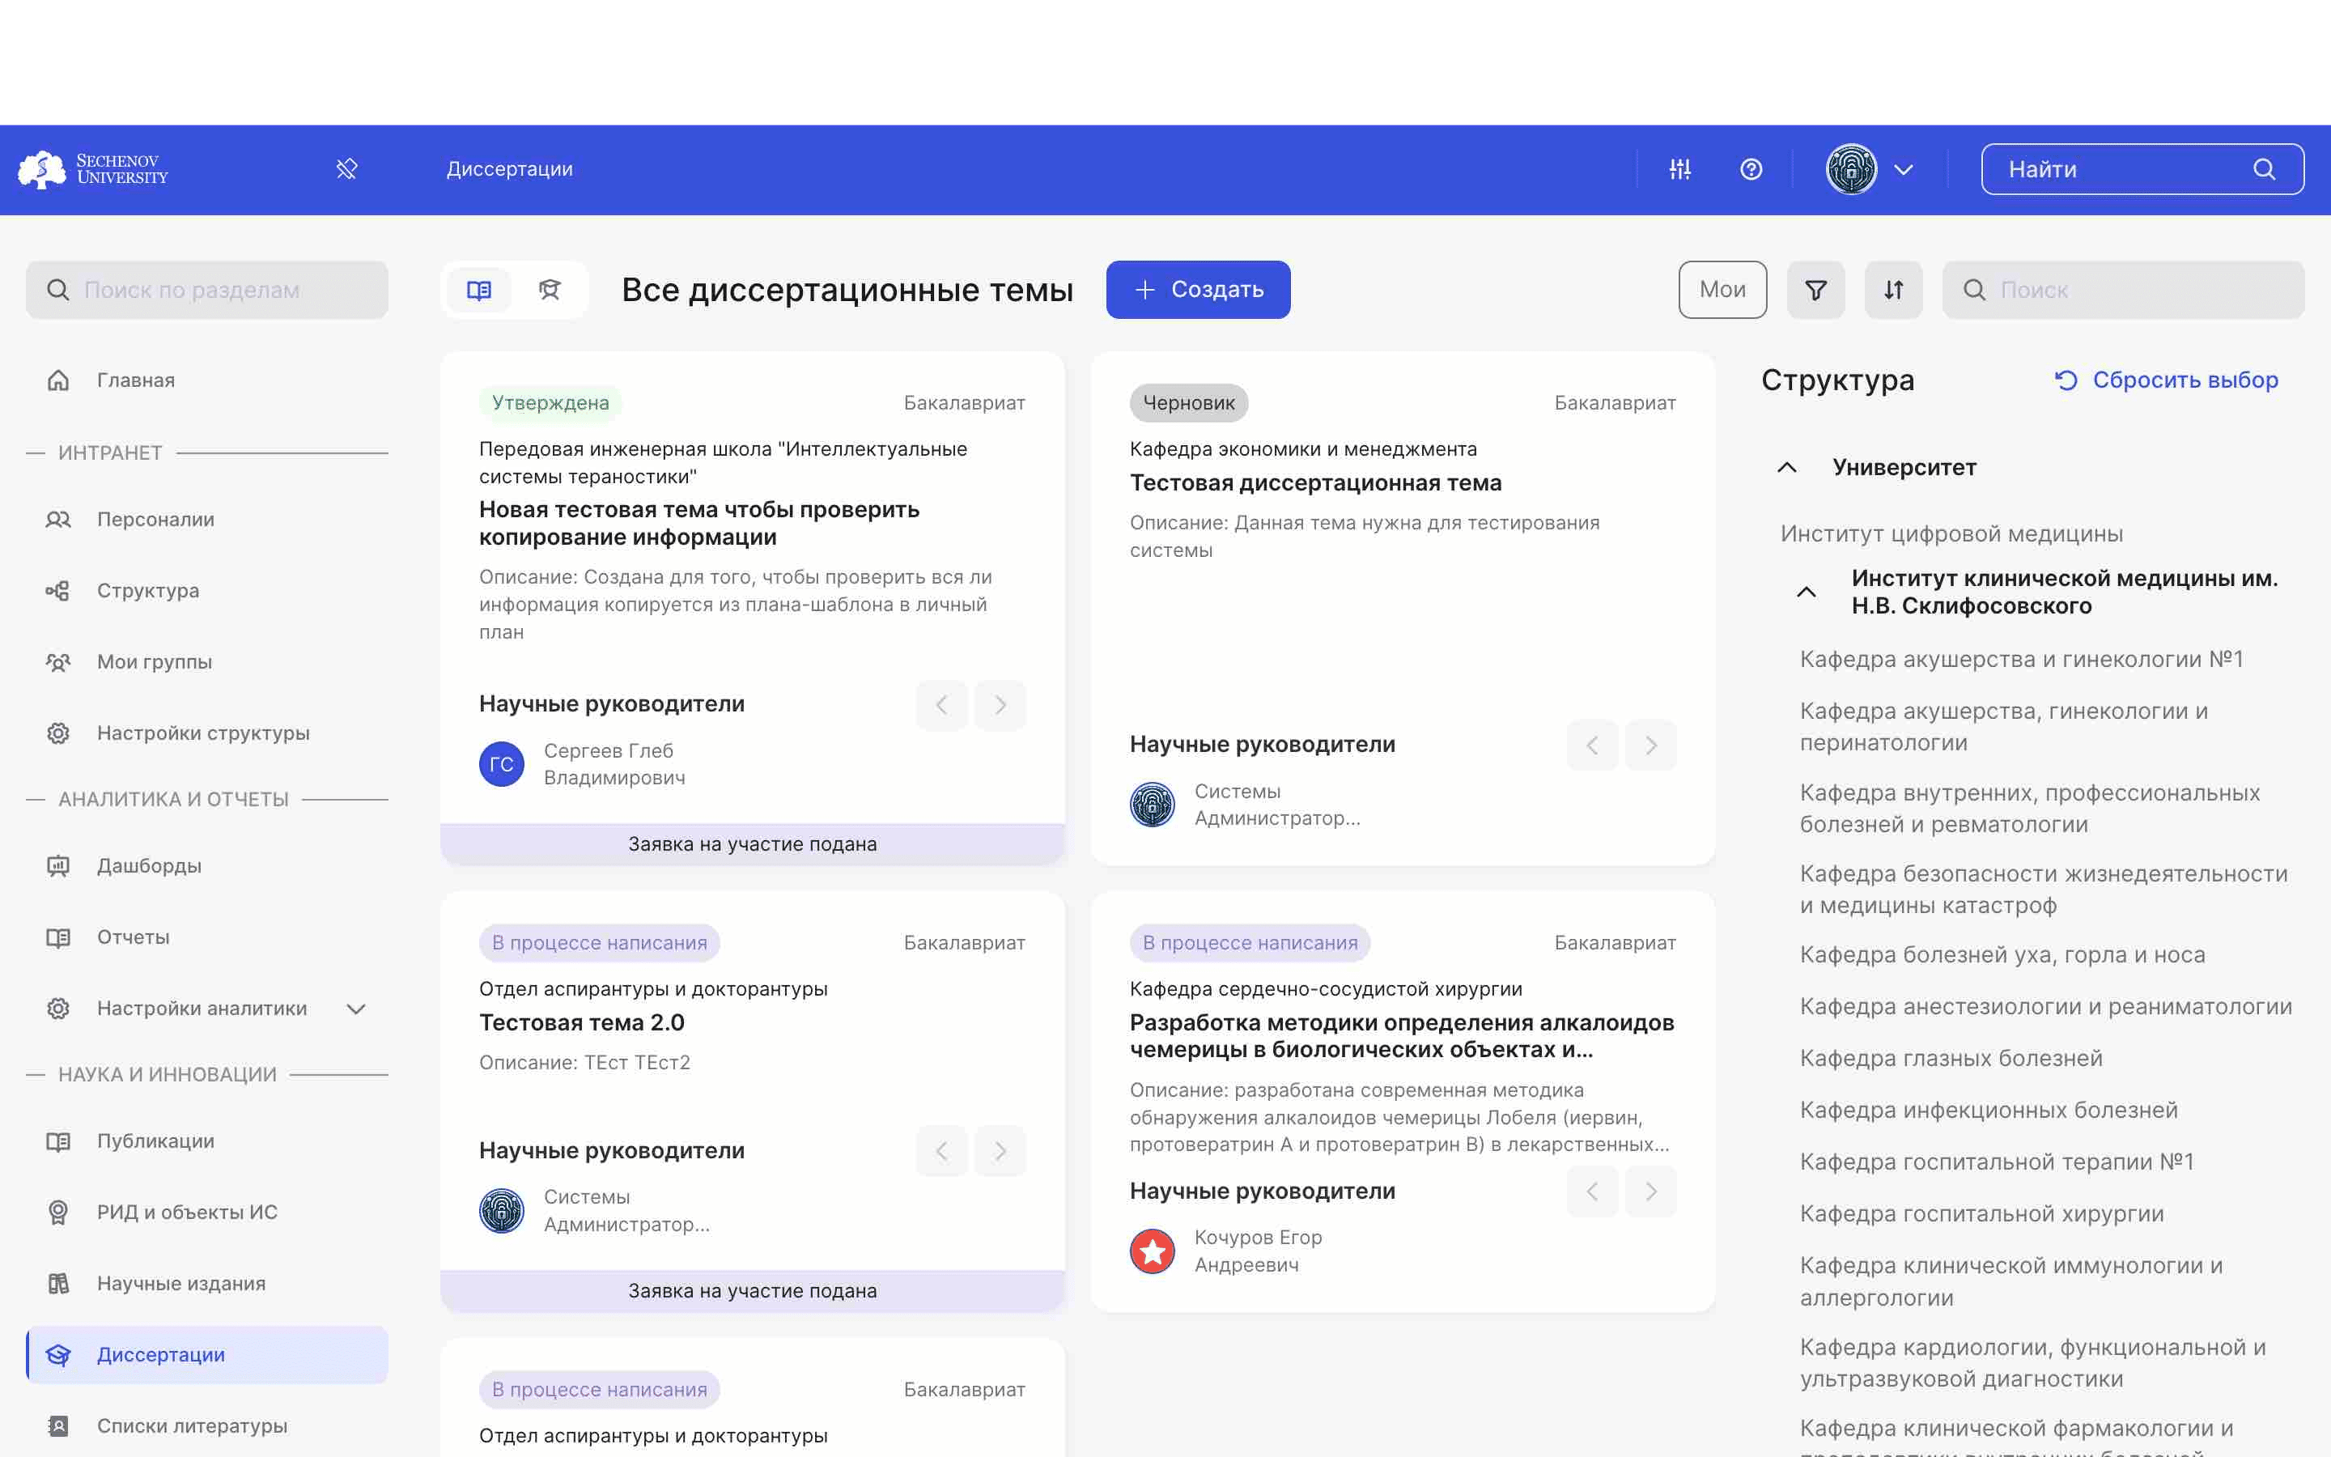Open Структура in sidebar
This screenshot has width=2331, height=1457.
coord(207,591)
